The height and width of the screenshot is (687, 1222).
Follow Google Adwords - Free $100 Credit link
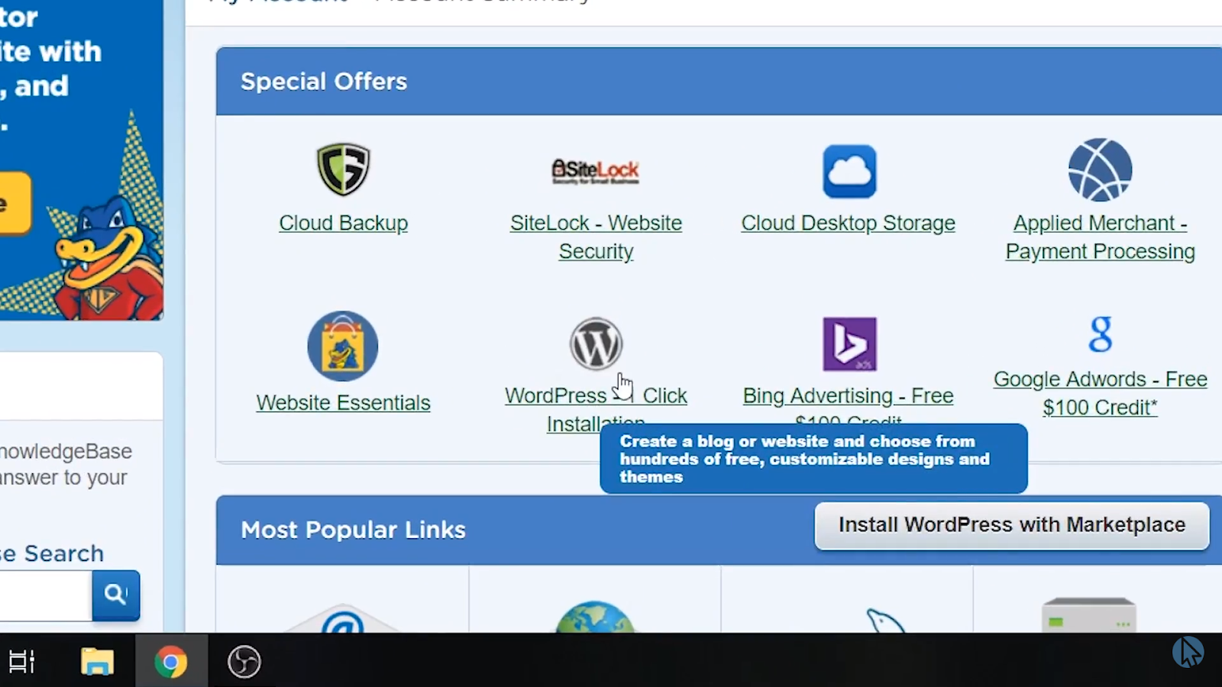[1100, 393]
